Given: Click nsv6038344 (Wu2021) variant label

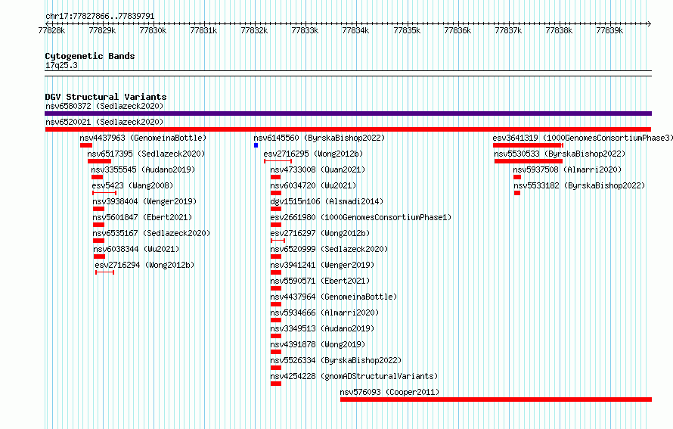Looking at the screenshot, I should click(x=136, y=249).
